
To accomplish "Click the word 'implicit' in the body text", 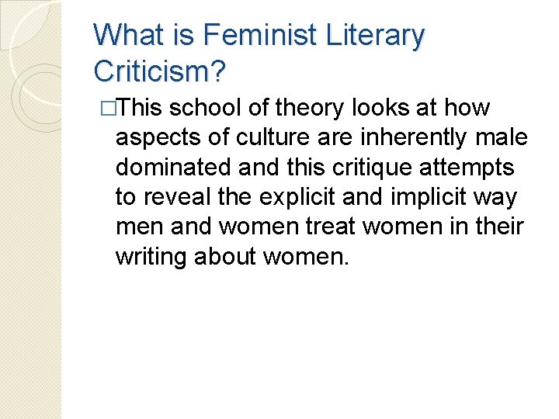I will coord(429,197).
